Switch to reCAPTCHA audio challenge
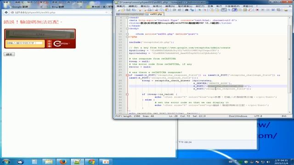The width and height of the screenshot is (294, 165). click(x=49, y=44)
